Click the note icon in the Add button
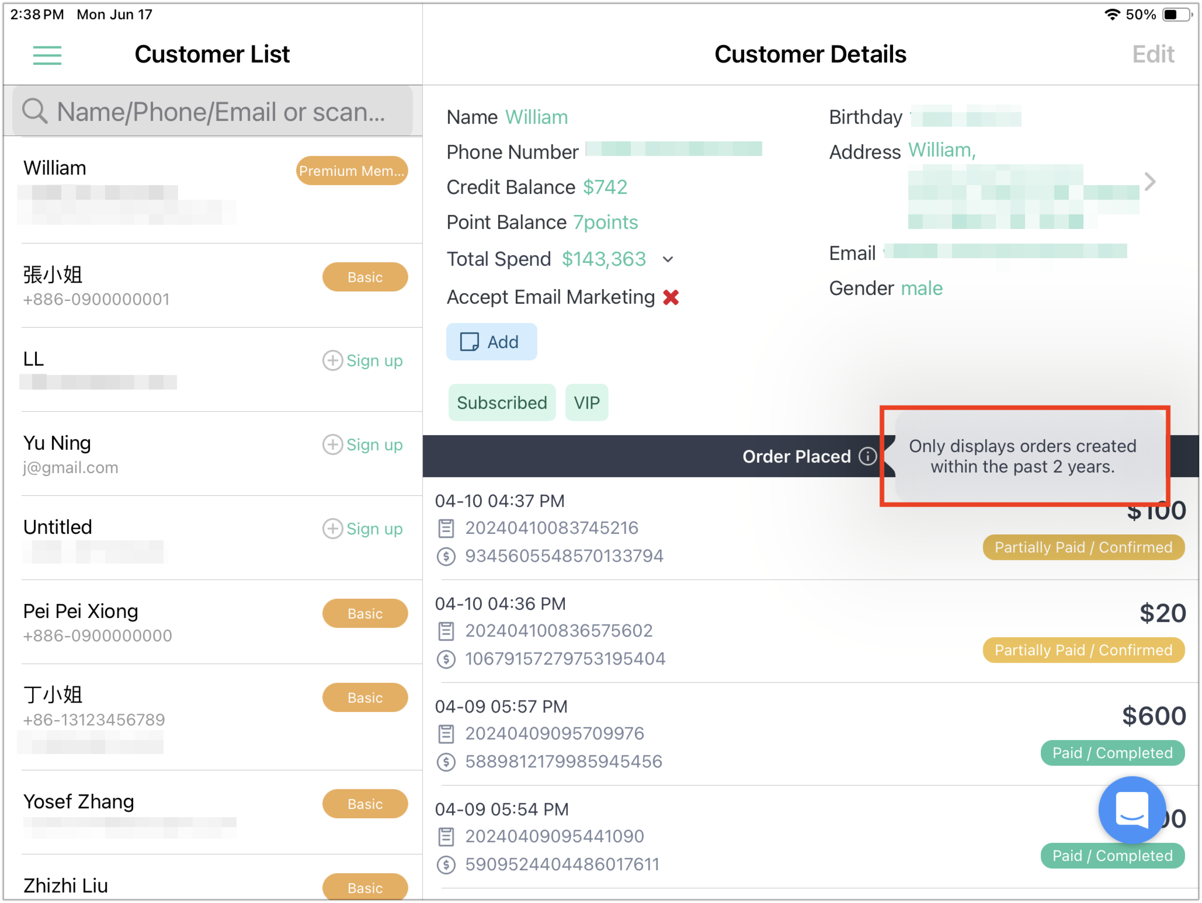 click(x=470, y=342)
